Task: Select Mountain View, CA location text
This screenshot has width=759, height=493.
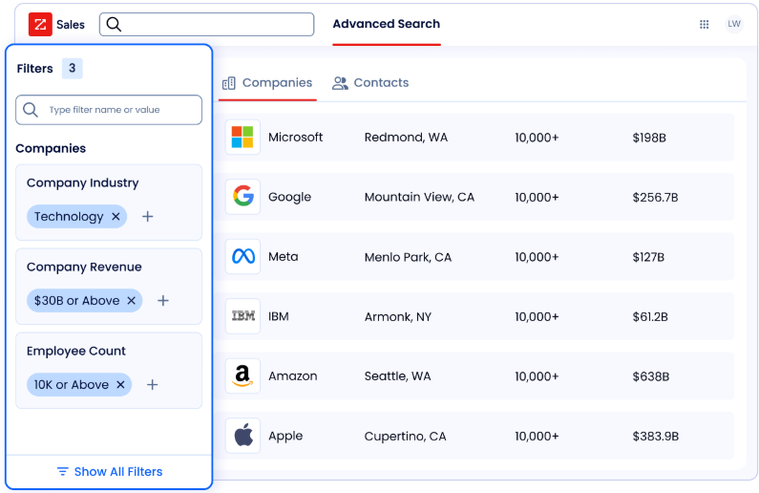Action: click(419, 197)
